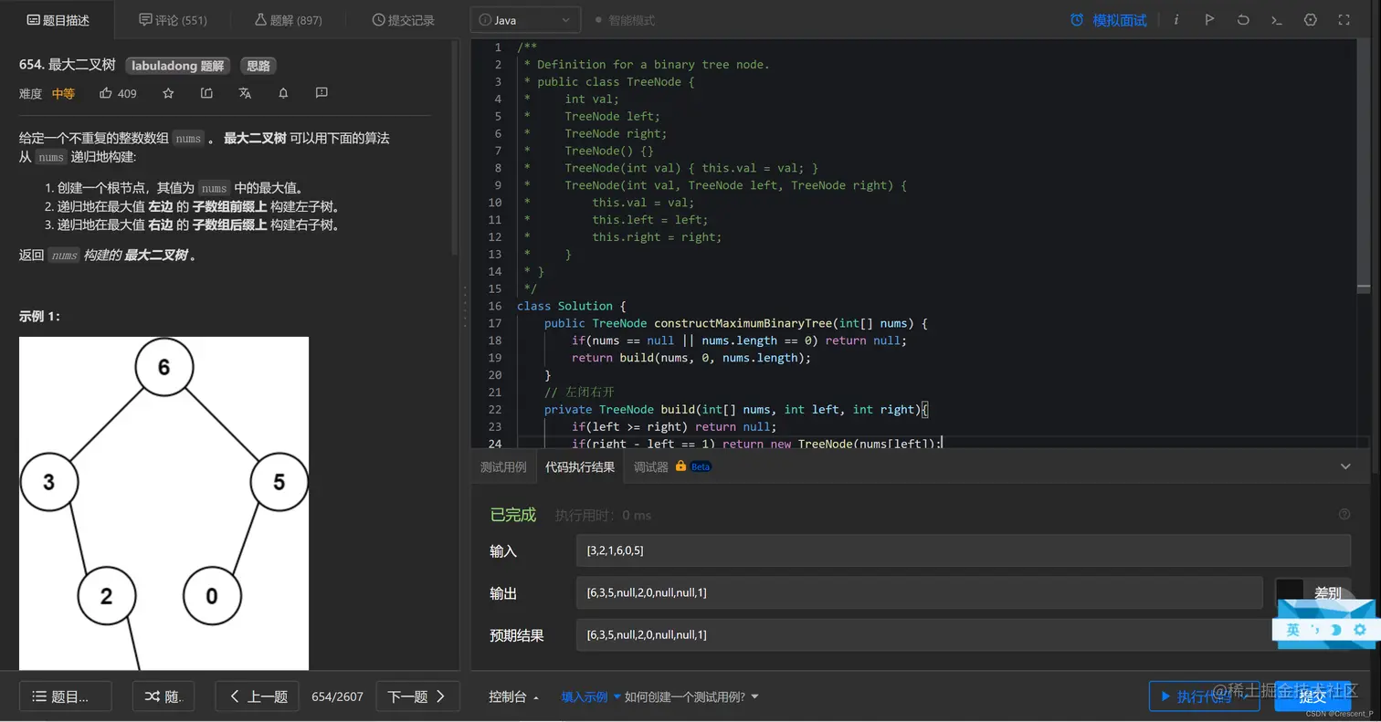
Task: Favorite the problem with the star icon
Action: click(168, 93)
